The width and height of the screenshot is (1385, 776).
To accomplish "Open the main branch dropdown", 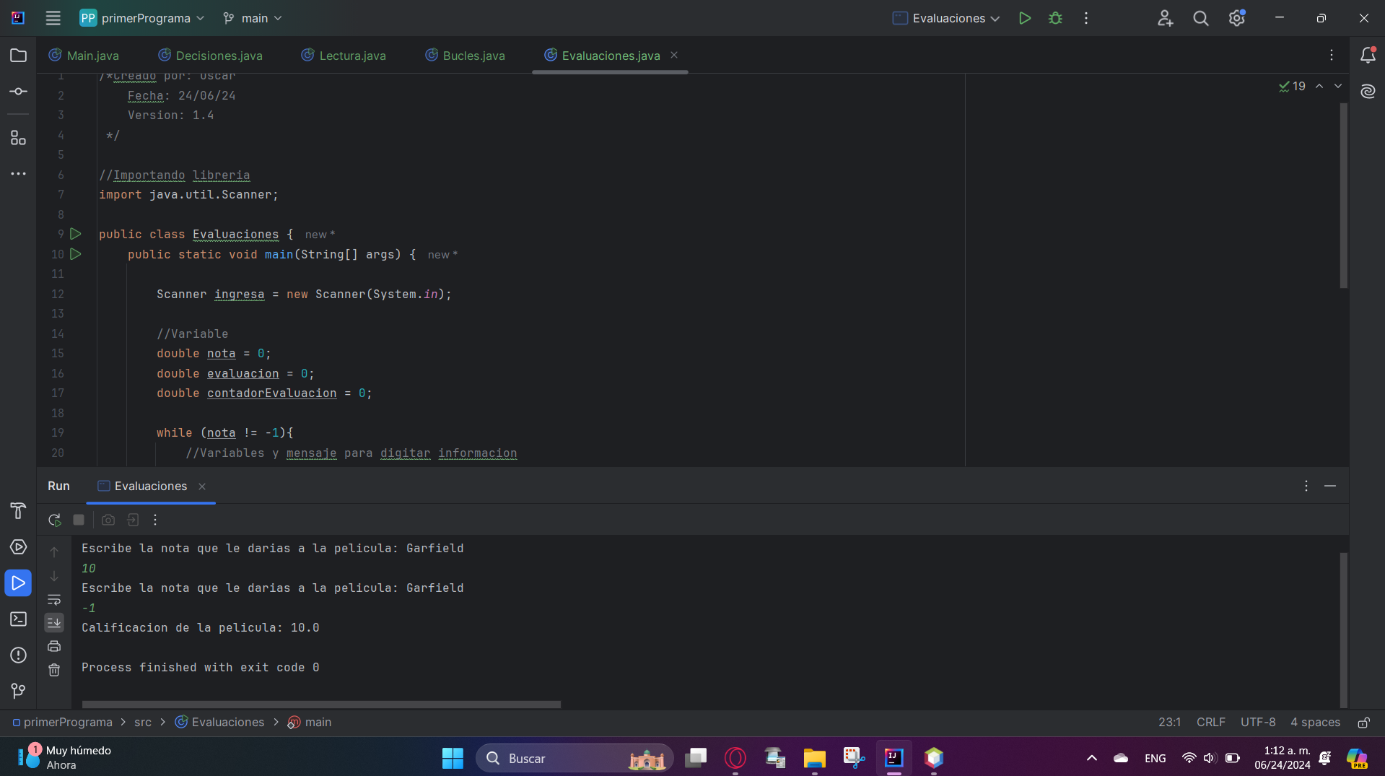I will pos(253,18).
